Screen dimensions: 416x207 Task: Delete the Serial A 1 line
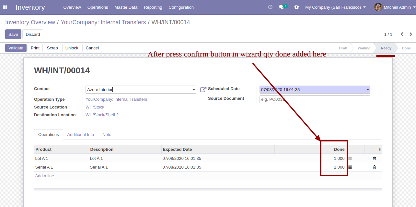pyautogui.click(x=375, y=167)
